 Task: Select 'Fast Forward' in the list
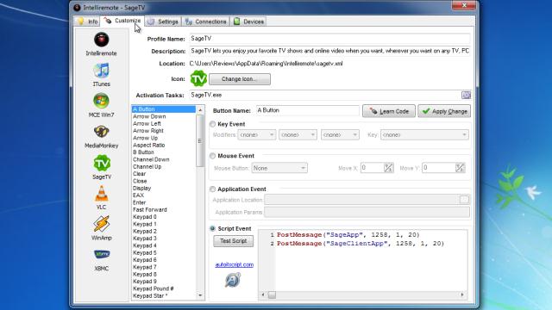click(164, 209)
